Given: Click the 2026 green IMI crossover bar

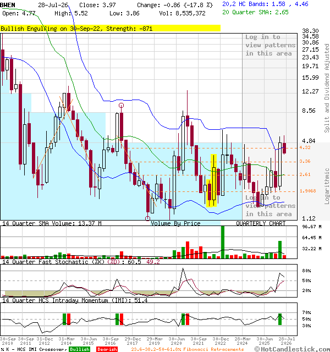Looking at the screenshot, I should 280,319.
